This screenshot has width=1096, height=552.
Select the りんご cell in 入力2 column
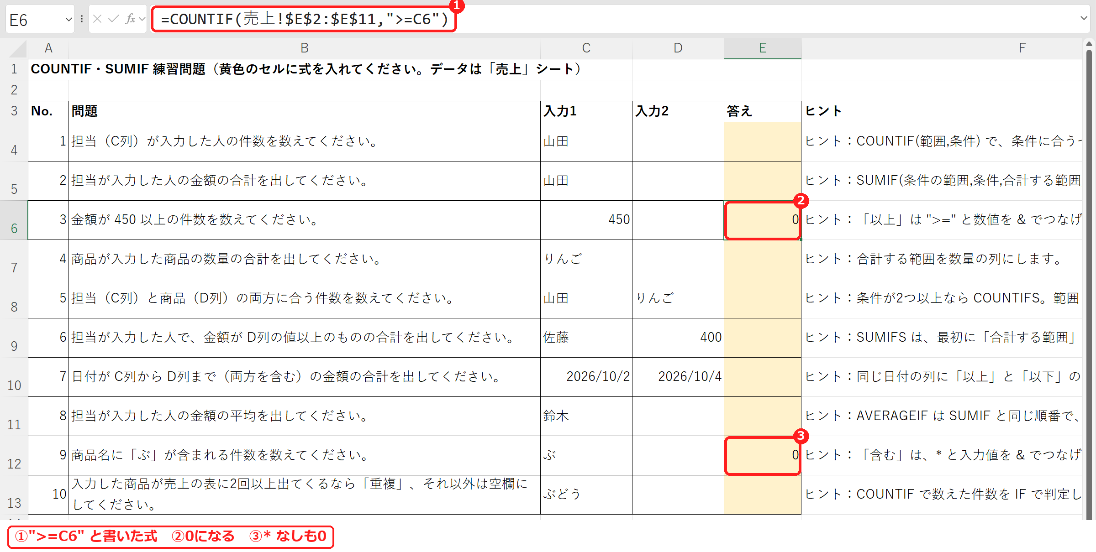(678, 299)
